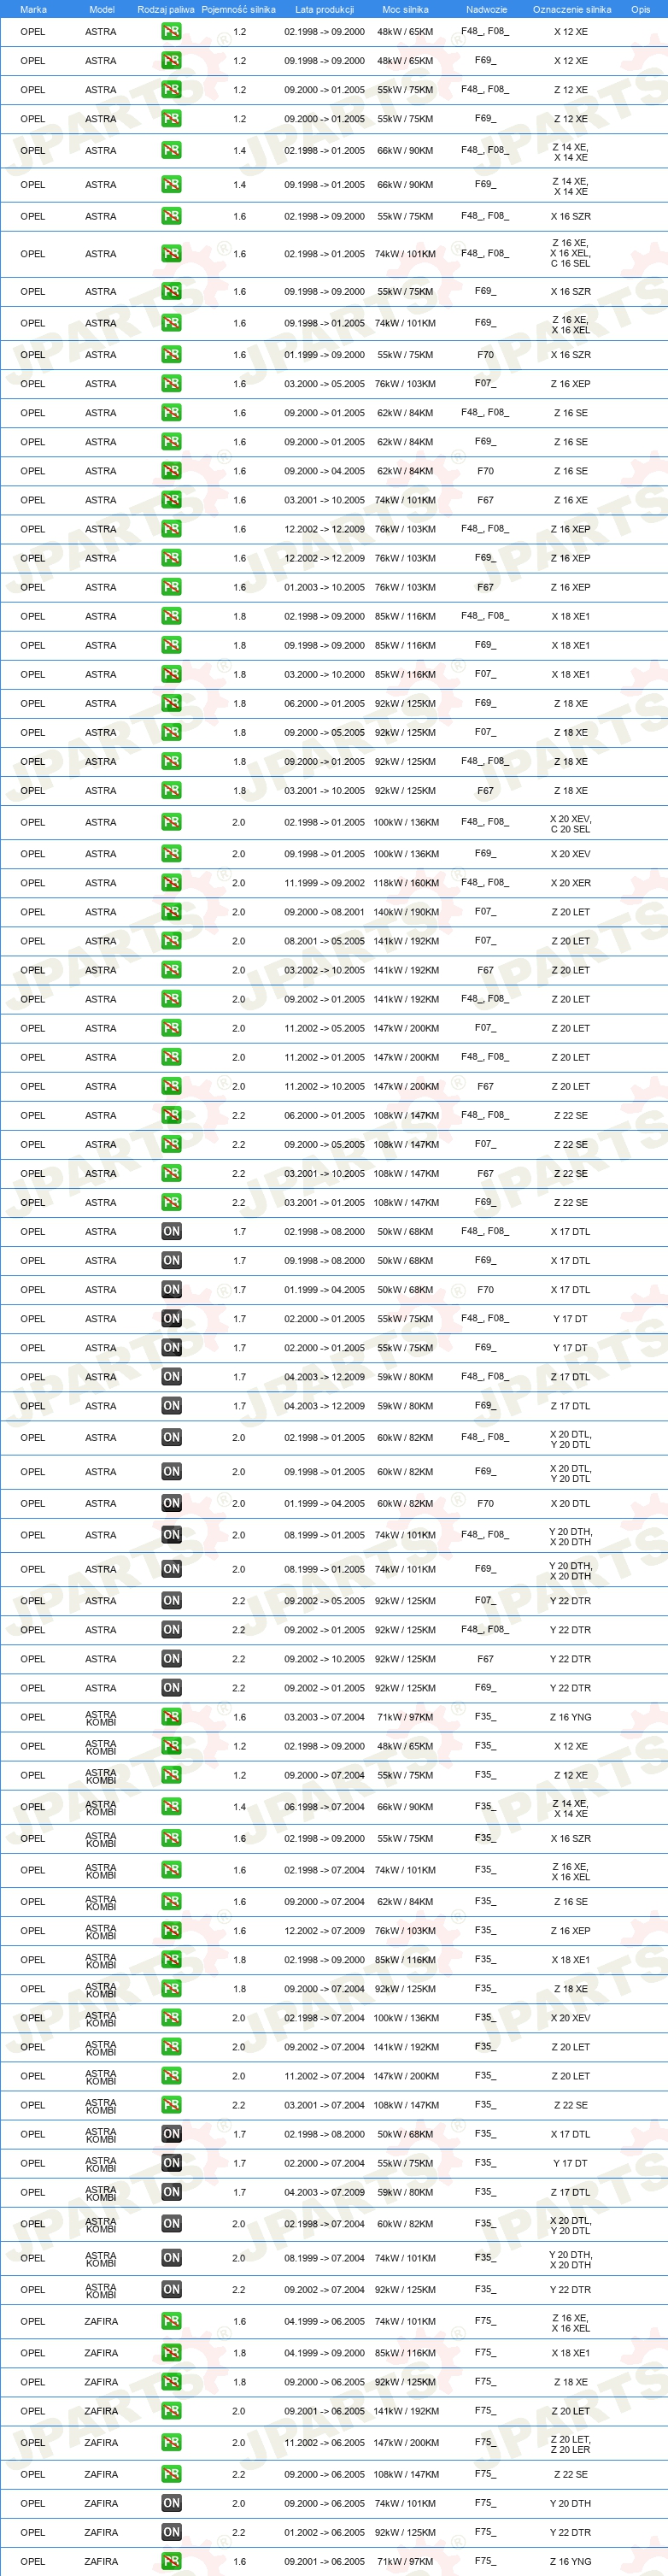668x2576 pixels.
Task: Click the Pojemność silnika column header
Action: 238,9
